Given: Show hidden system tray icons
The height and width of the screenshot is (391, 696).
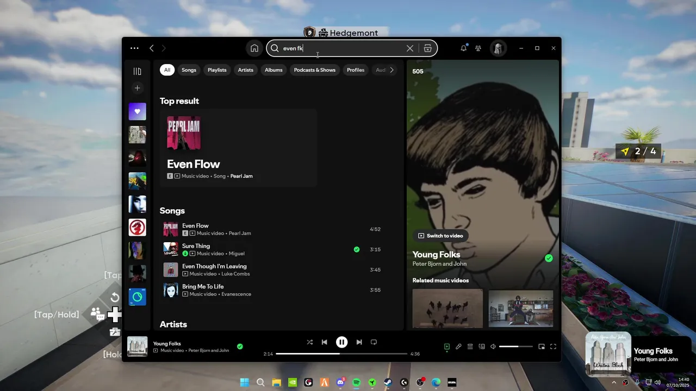Looking at the screenshot, I should point(614,382).
